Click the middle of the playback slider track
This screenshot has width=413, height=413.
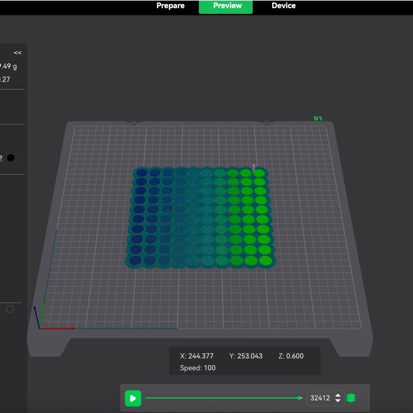click(x=223, y=398)
